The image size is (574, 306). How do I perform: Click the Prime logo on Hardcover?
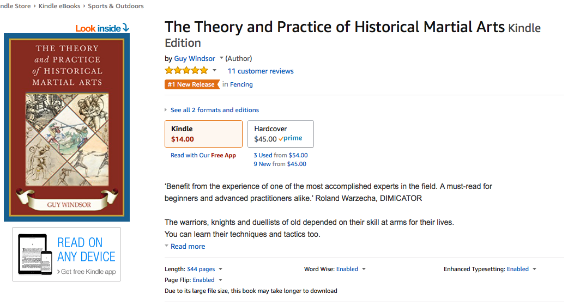pos(291,139)
